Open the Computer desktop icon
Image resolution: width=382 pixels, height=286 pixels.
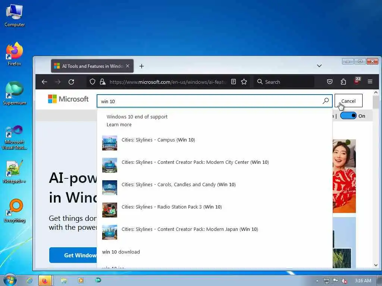tap(15, 15)
